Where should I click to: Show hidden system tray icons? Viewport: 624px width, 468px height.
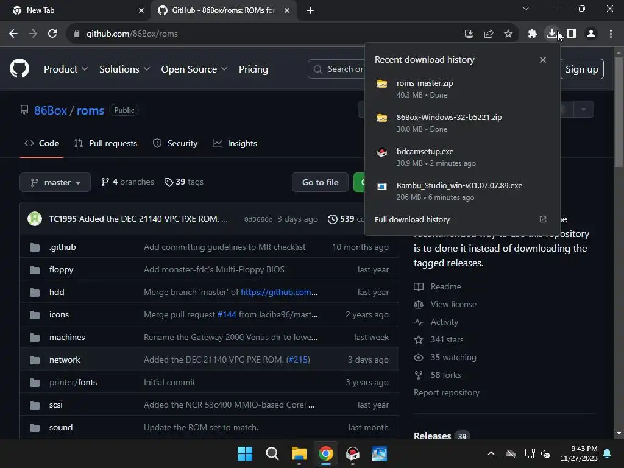pyautogui.click(x=491, y=453)
